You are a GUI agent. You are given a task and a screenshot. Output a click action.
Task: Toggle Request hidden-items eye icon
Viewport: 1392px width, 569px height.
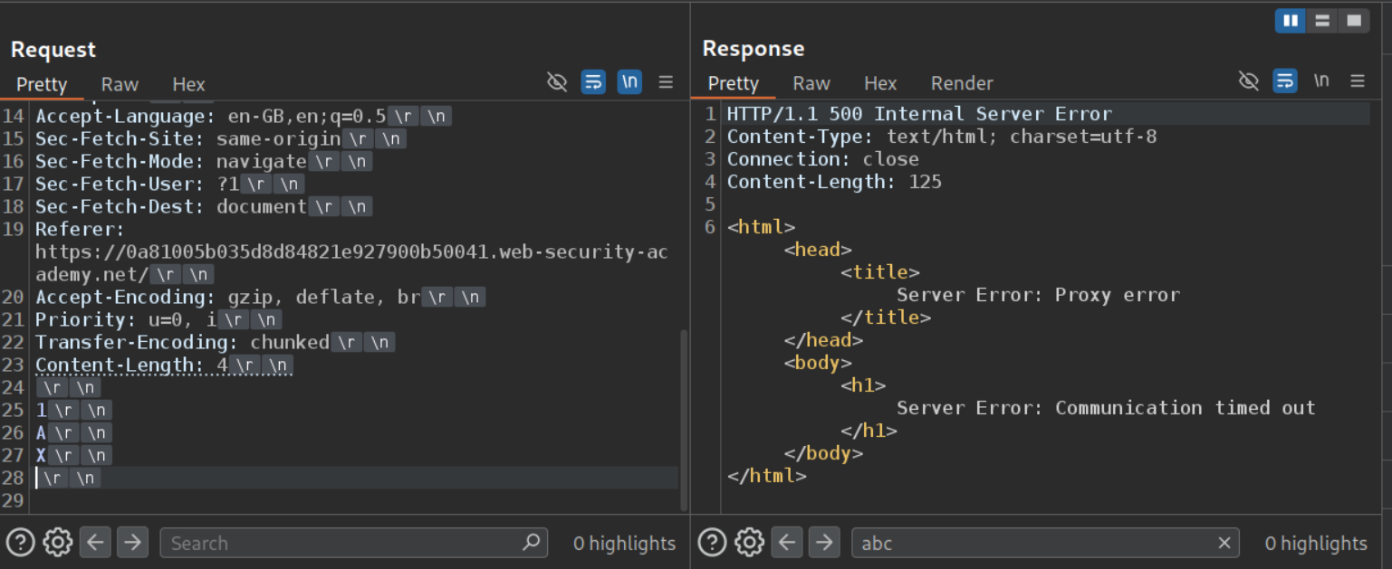pos(557,82)
